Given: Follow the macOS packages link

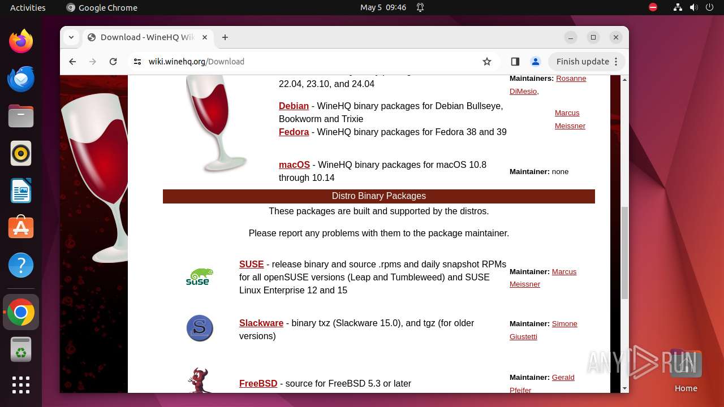Looking at the screenshot, I should (x=294, y=164).
